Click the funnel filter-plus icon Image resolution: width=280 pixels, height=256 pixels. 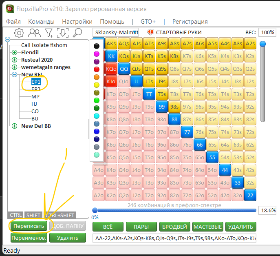coord(49,33)
